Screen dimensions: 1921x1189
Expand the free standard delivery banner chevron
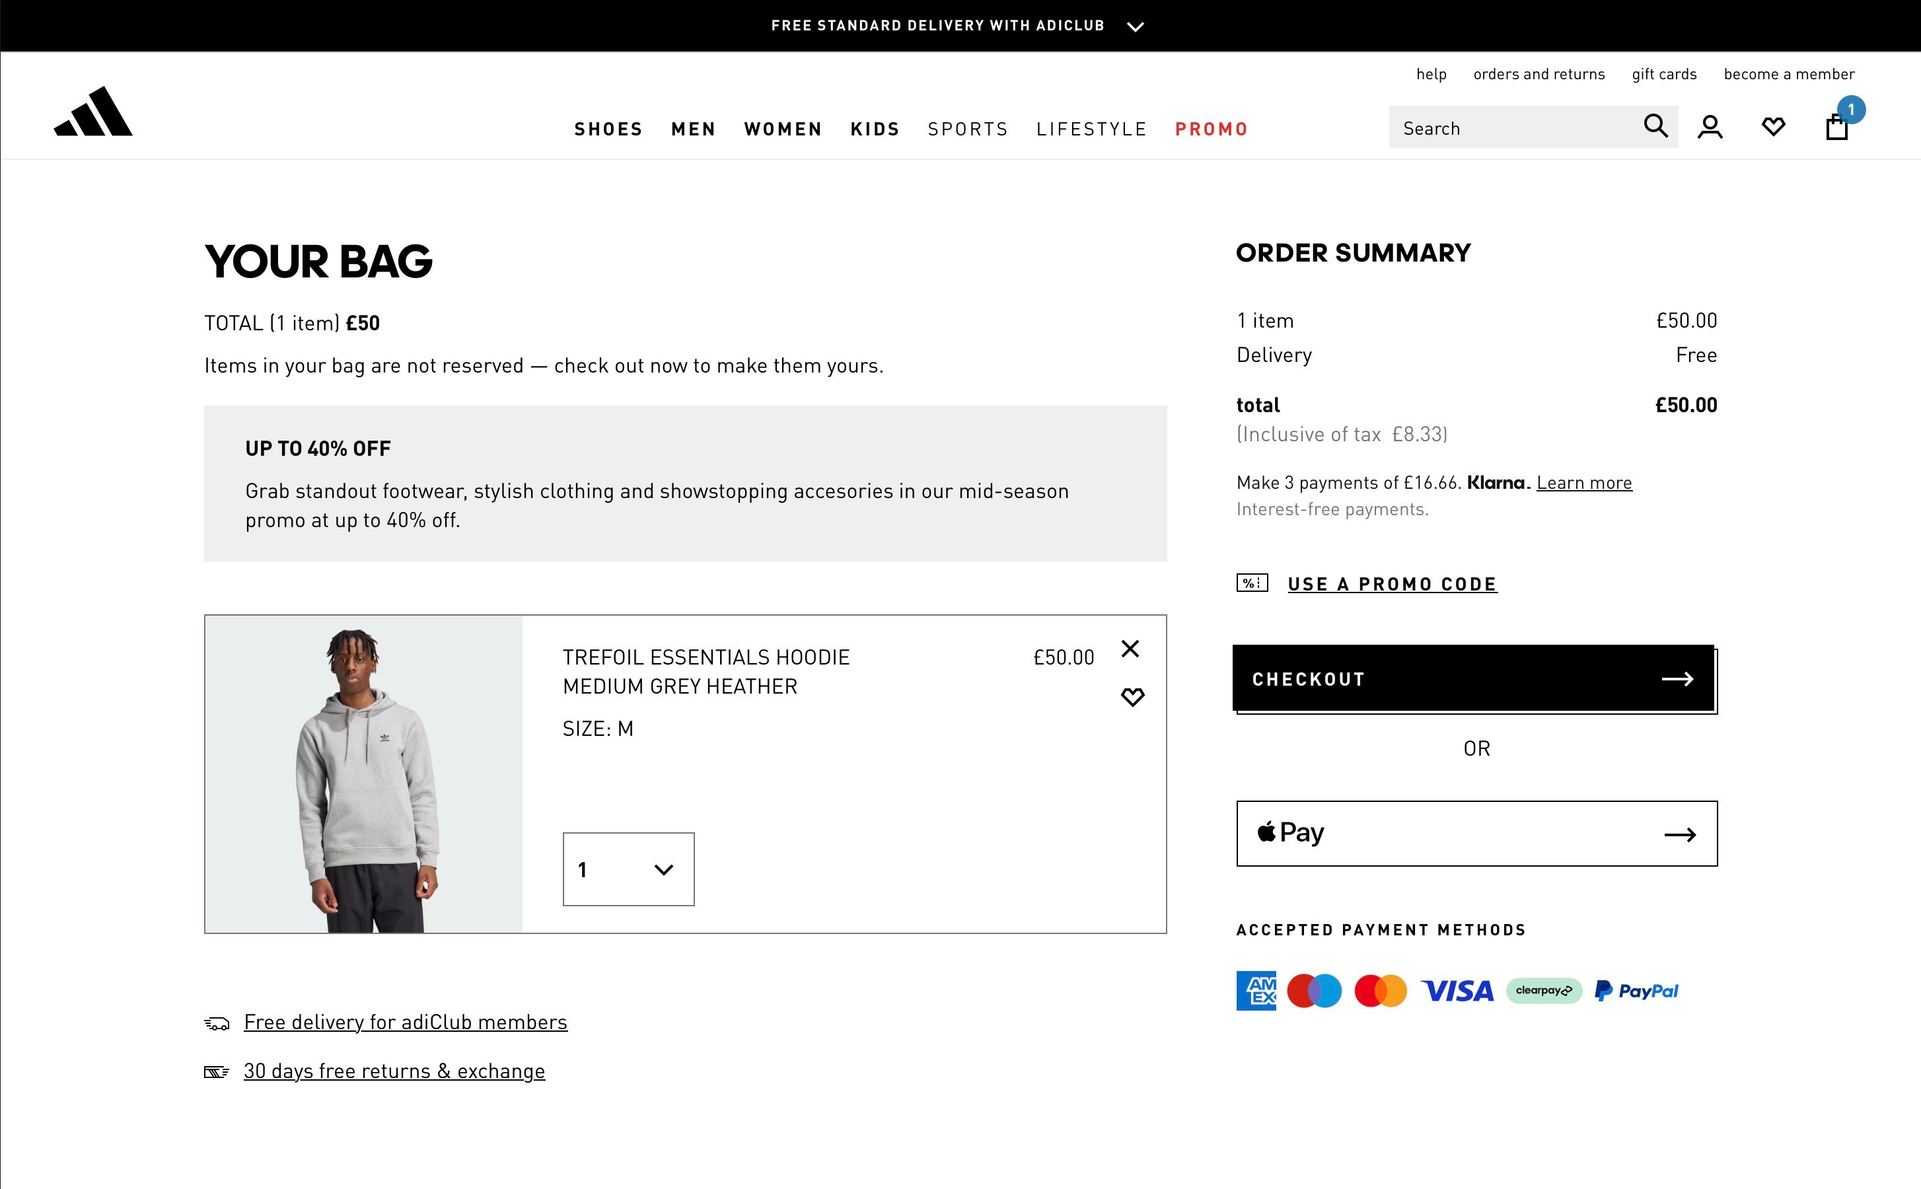1135,25
